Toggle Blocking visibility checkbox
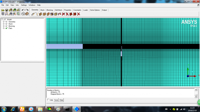 pos(6,26)
